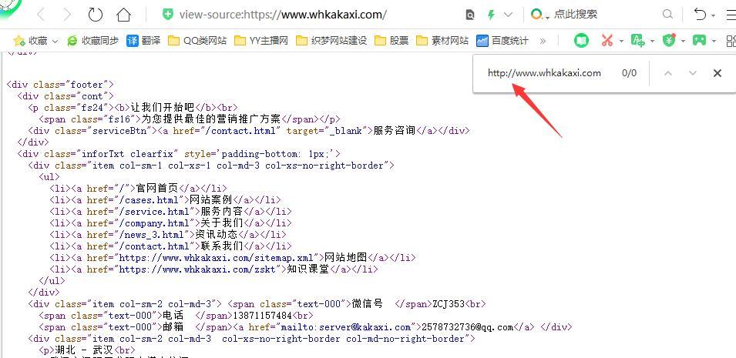The image size is (736, 358).
Task: Jump to the next find match
Action: pyautogui.click(x=693, y=73)
